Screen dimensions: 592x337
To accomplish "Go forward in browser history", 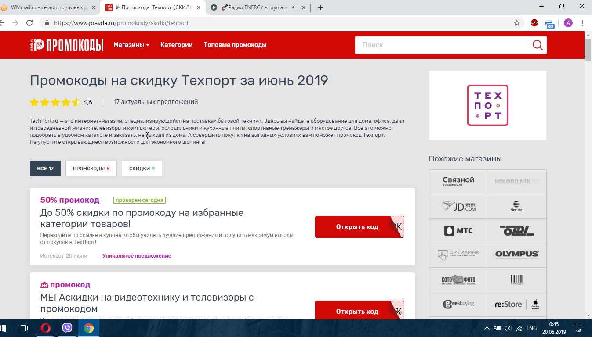I will pyautogui.click(x=15, y=23).
